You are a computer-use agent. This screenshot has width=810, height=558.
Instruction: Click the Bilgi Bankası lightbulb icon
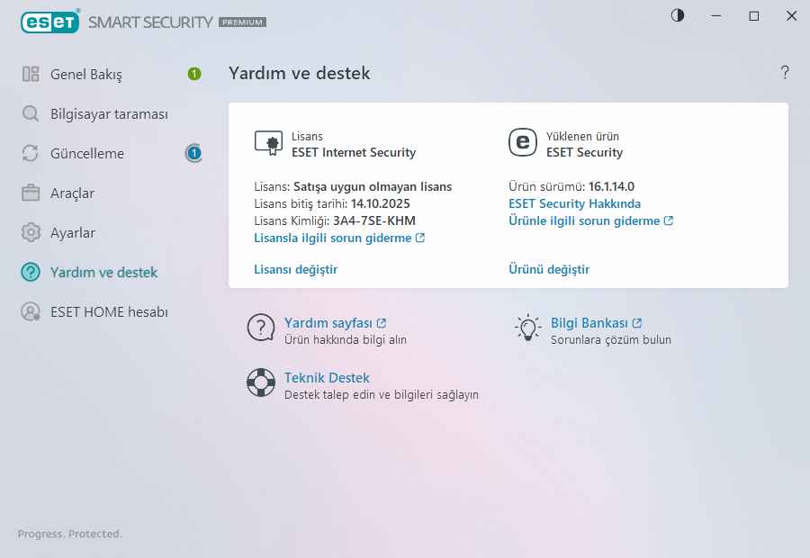click(x=526, y=328)
